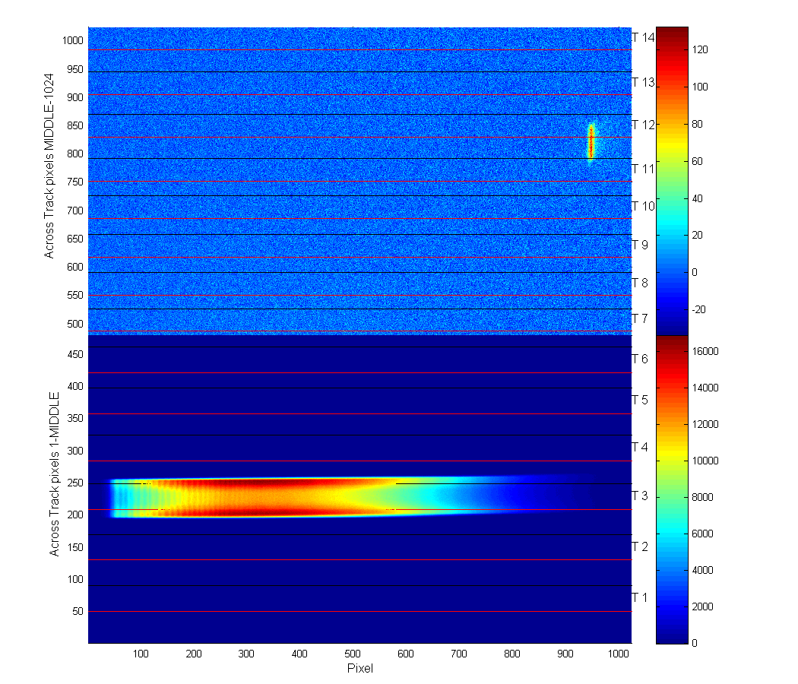This screenshot has width=798, height=684.
Task: Click the '900' tick on x-axis
Action: pyautogui.click(x=565, y=654)
